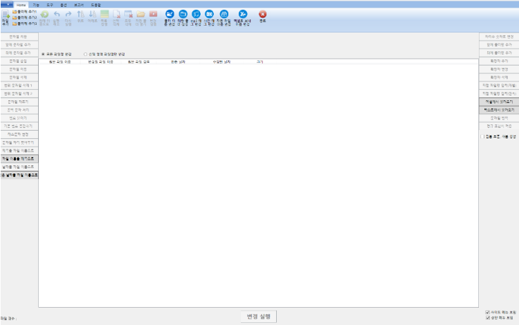Image resolution: width=519 pixels, height=325 pixels.
Task: Click the Excel export (엑셀로 보내기) icon
Action: (x=242, y=15)
